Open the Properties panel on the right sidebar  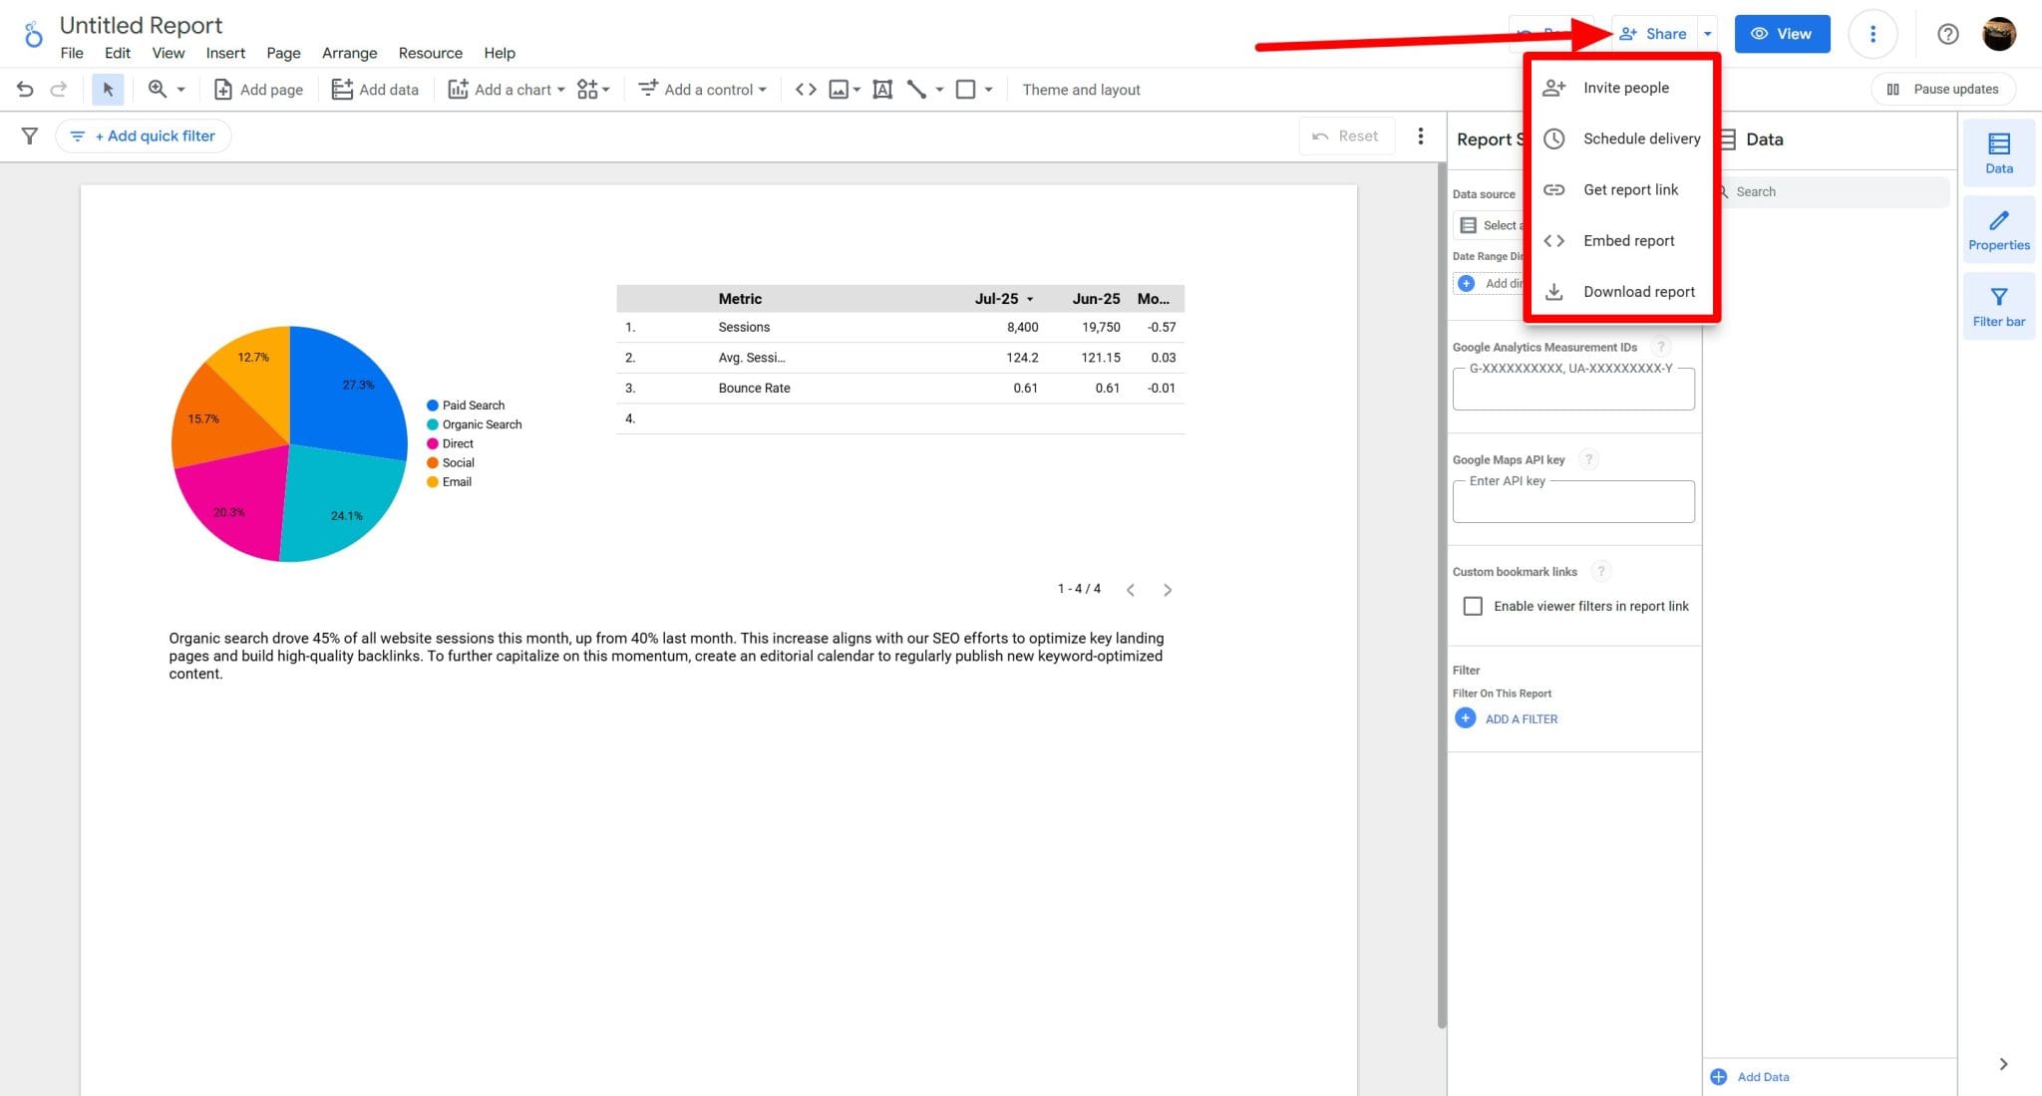pyautogui.click(x=1999, y=229)
